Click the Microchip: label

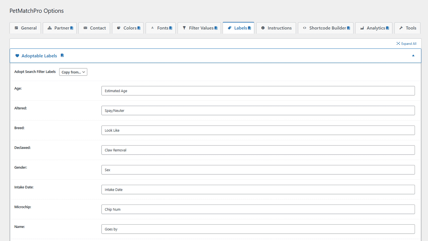(23, 207)
